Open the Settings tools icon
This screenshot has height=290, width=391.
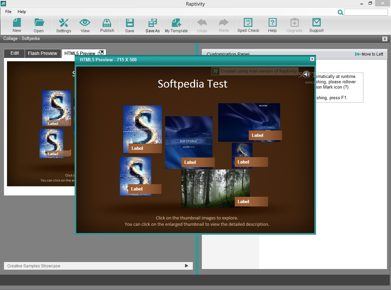click(x=64, y=25)
